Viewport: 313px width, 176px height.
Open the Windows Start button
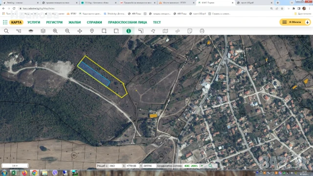(x=4, y=173)
